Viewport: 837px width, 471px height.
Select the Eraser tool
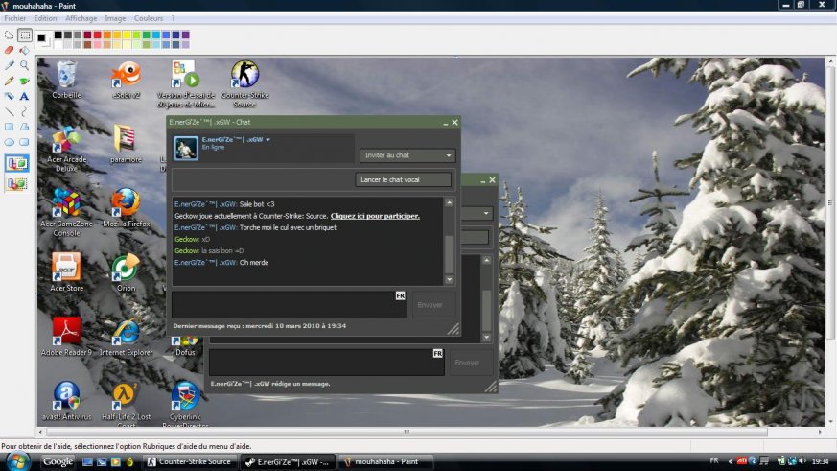[9, 50]
